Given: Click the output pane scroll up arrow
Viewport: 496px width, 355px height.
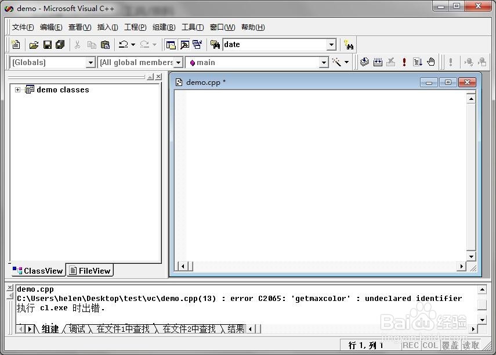Looking at the screenshot, I should [482, 289].
